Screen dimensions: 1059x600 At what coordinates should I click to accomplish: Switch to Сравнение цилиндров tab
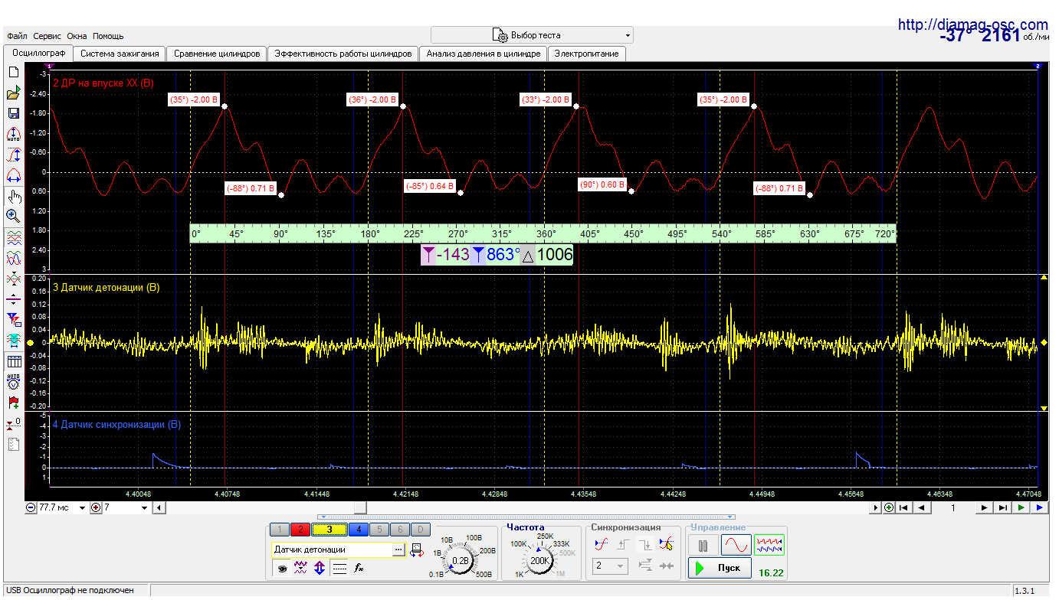(218, 54)
